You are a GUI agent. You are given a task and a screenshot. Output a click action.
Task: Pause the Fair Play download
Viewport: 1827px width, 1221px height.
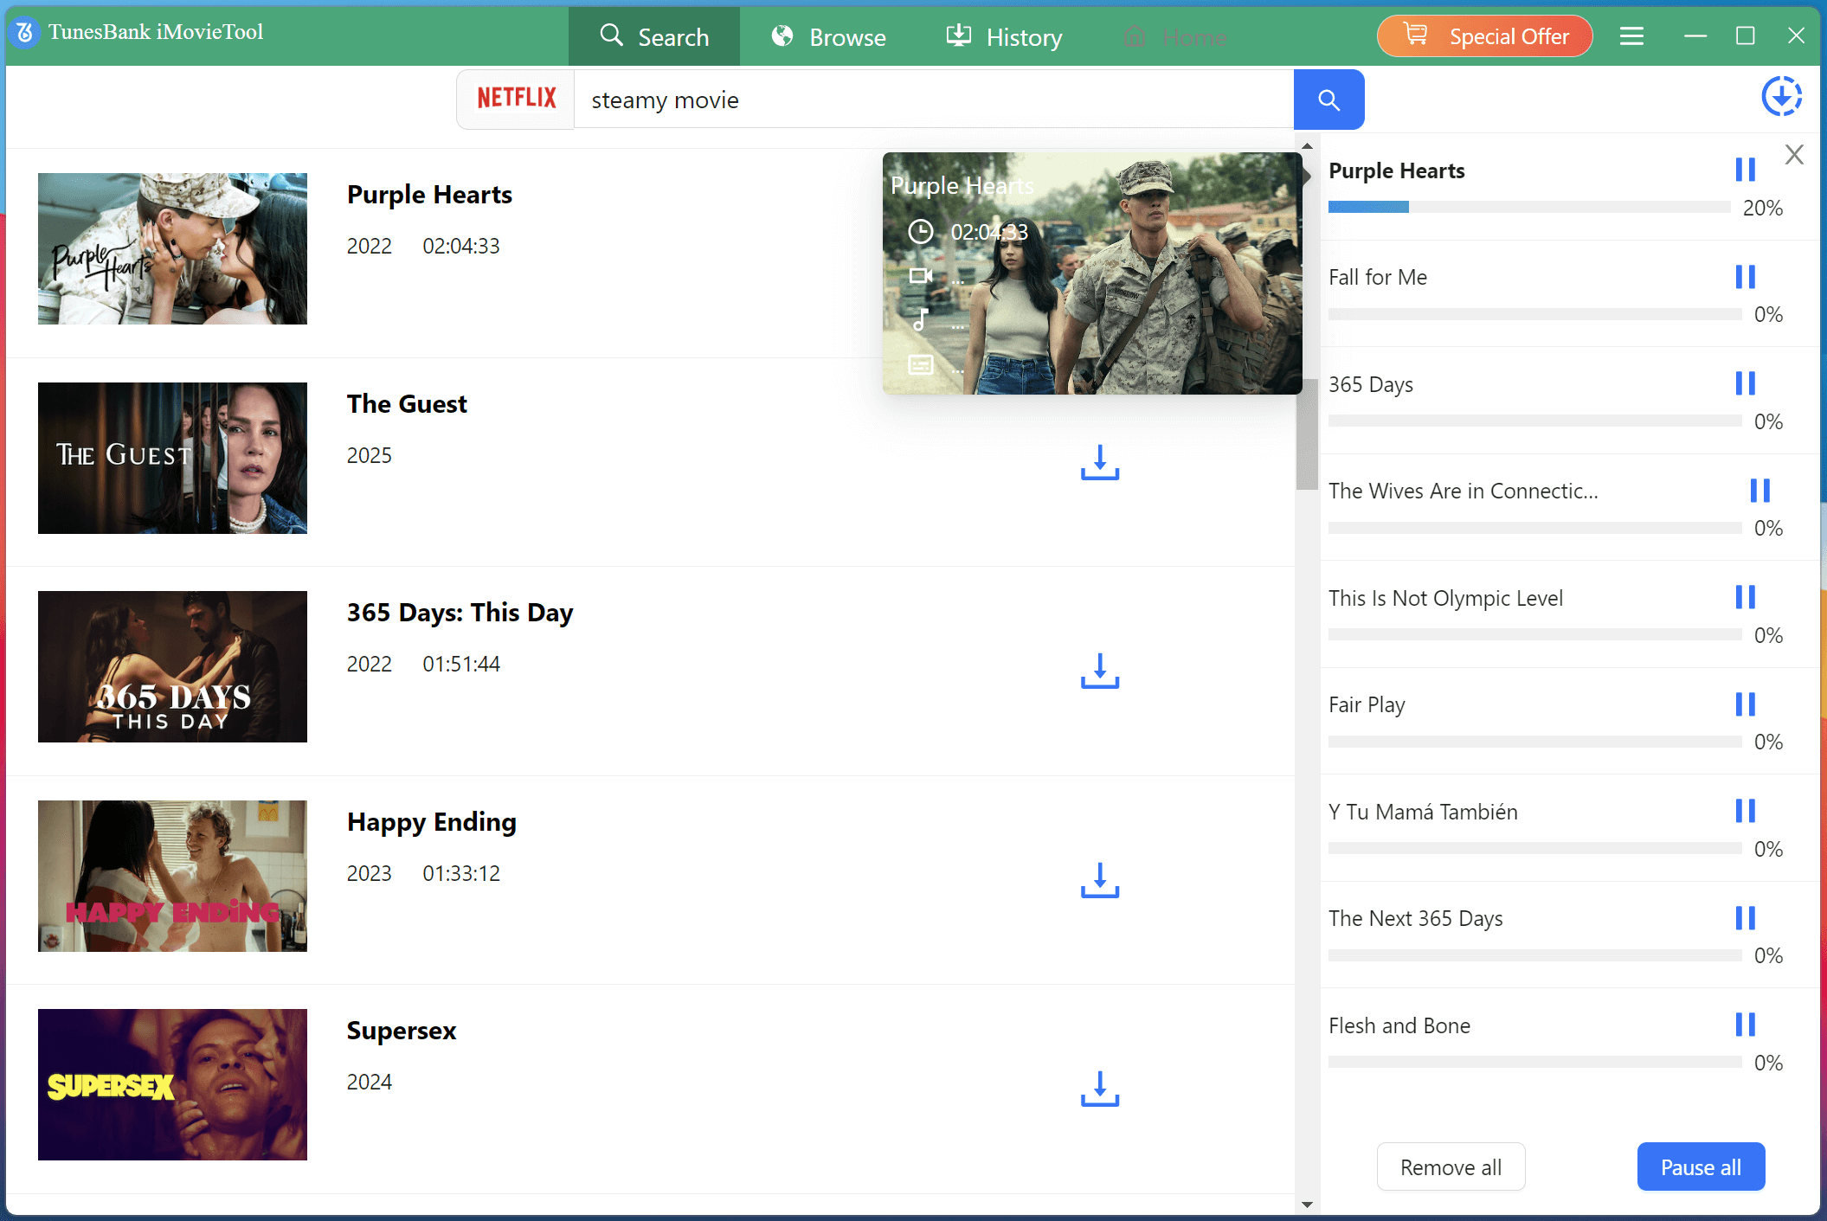(x=1745, y=704)
